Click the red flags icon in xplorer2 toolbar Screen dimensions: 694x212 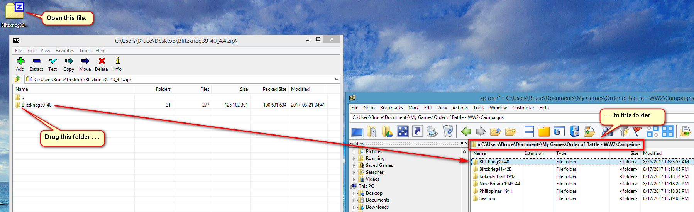click(x=637, y=132)
